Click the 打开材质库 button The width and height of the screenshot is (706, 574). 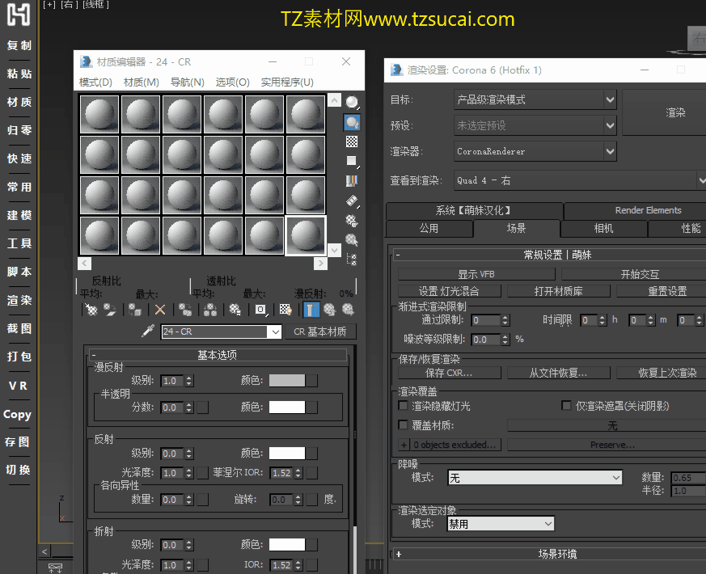[558, 291]
